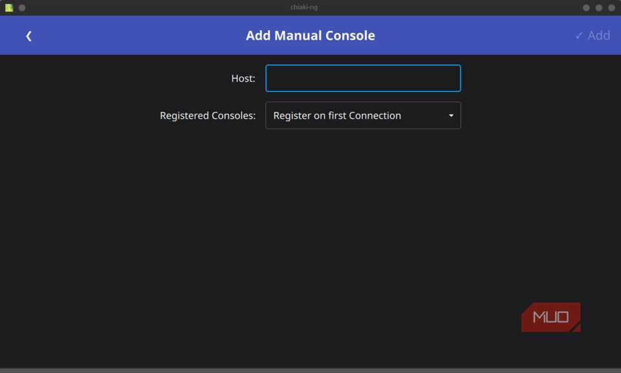621x373 pixels.
Task: Click the dropdown arrow on Registered Consoles
Action: coord(450,115)
